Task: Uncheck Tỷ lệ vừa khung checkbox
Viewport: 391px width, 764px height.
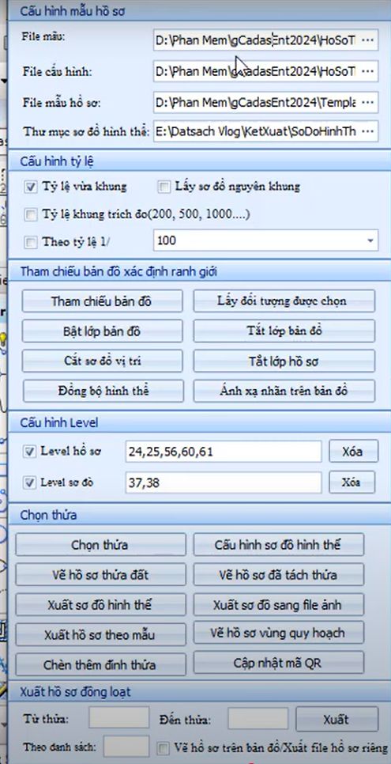Action: pyautogui.click(x=31, y=187)
